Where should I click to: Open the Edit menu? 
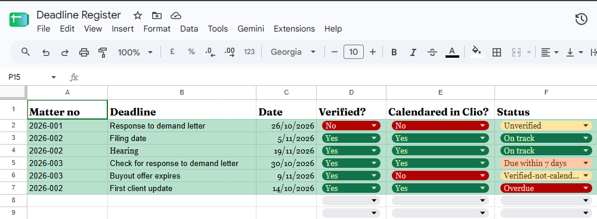point(67,29)
